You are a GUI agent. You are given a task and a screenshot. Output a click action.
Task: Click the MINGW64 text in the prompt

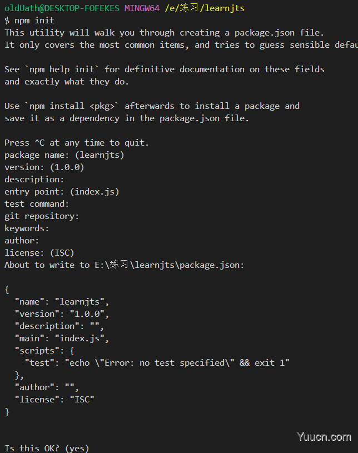coord(142,8)
